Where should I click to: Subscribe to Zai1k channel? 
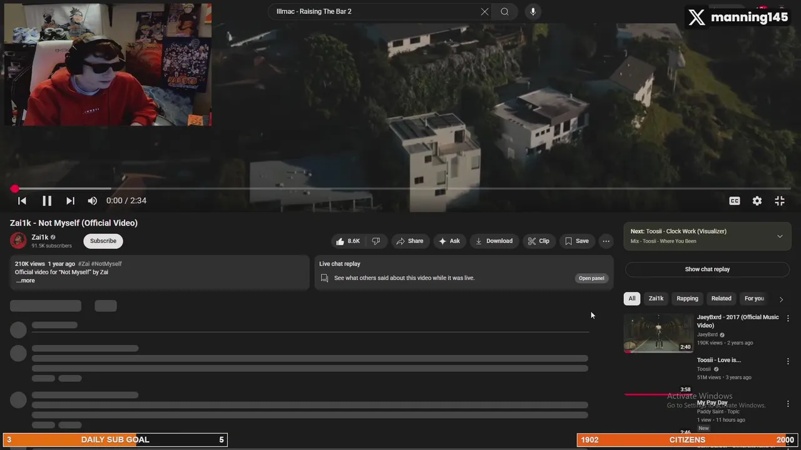[x=103, y=241]
